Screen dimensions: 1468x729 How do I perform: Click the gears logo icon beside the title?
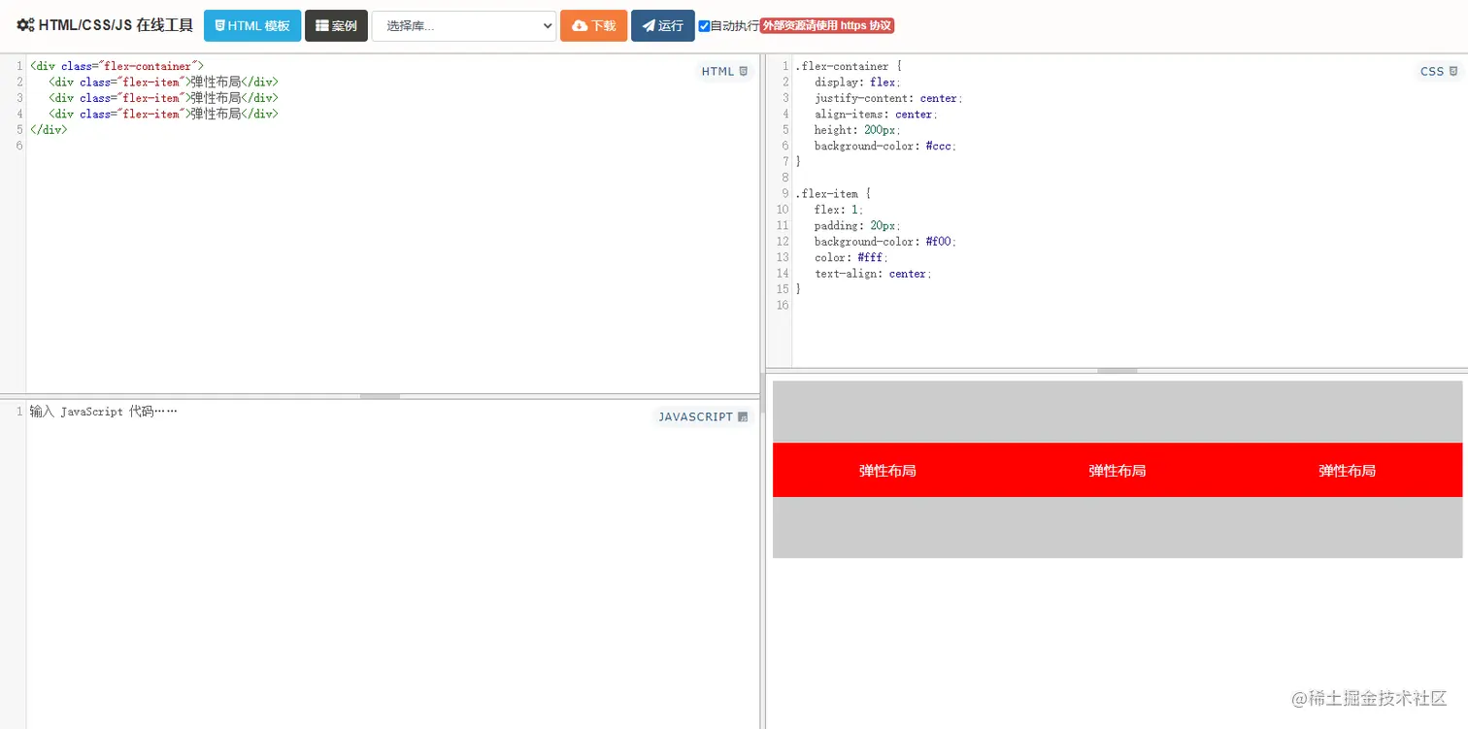click(25, 26)
